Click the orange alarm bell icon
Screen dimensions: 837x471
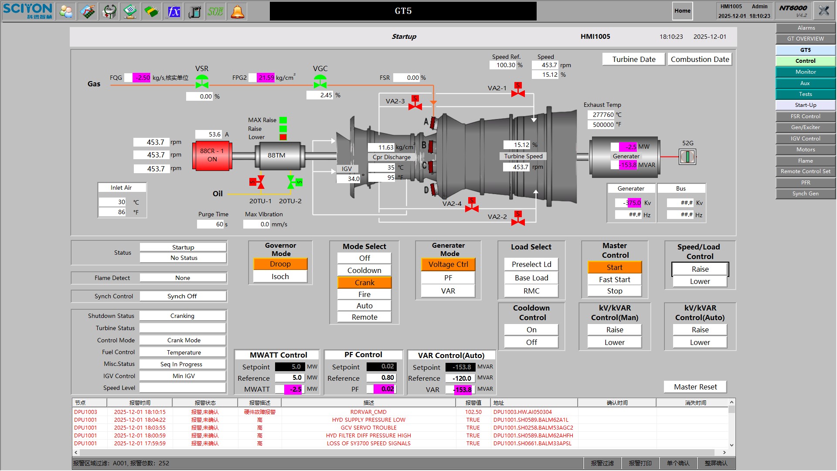pyautogui.click(x=238, y=11)
